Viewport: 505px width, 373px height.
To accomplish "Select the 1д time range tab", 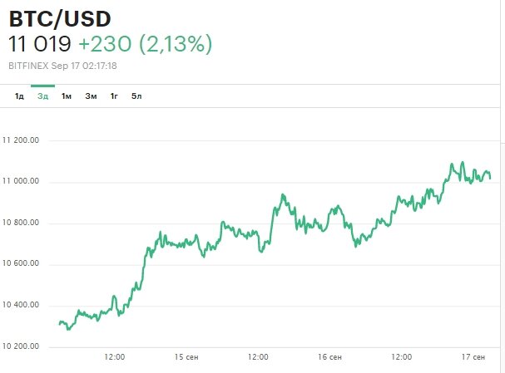I will 19,96.
